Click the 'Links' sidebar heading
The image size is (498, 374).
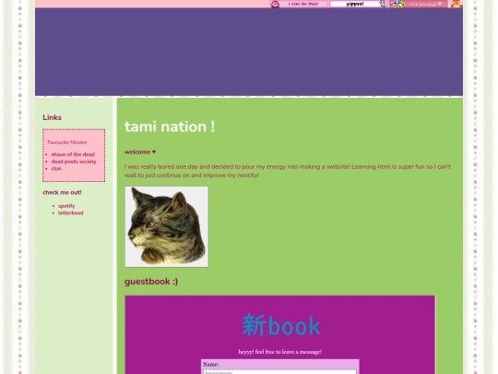[52, 117]
